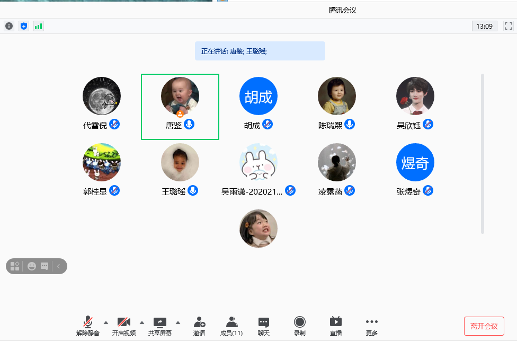Expand audio options arrow beside 解除静音

pos(106,322)
